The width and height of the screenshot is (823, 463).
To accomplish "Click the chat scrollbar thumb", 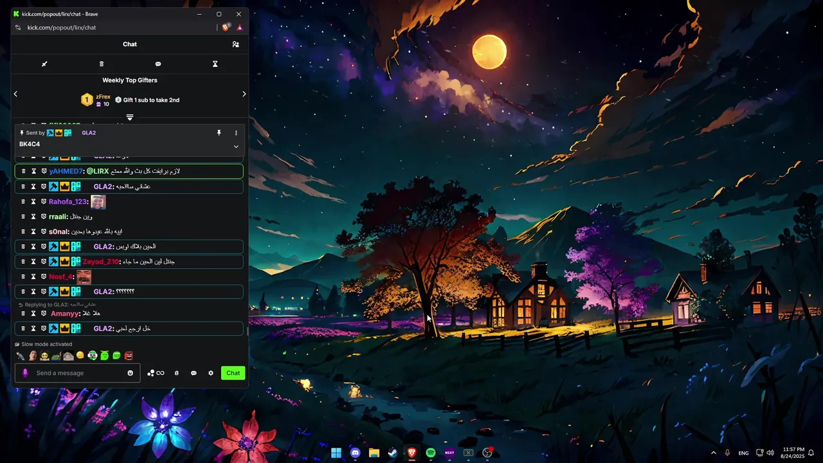I will (247, 332).
